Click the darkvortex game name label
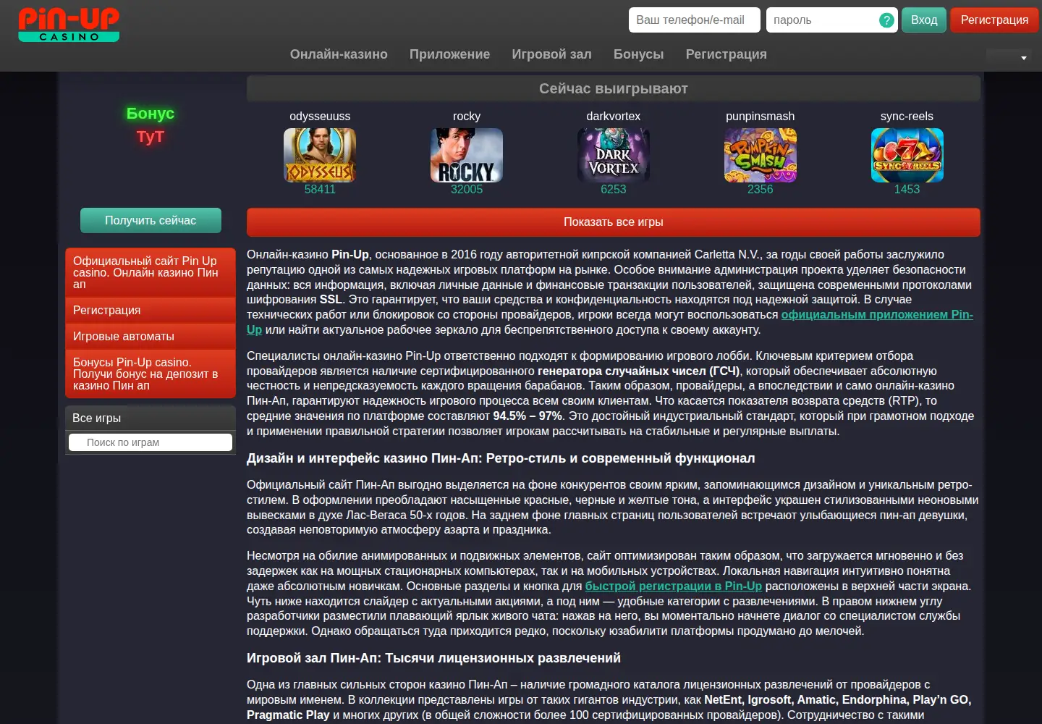This screenshot has height=724, width=1042. coord(614,117)
